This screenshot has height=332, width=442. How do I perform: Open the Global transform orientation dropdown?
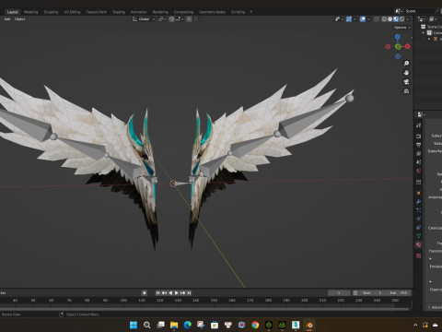144,19
